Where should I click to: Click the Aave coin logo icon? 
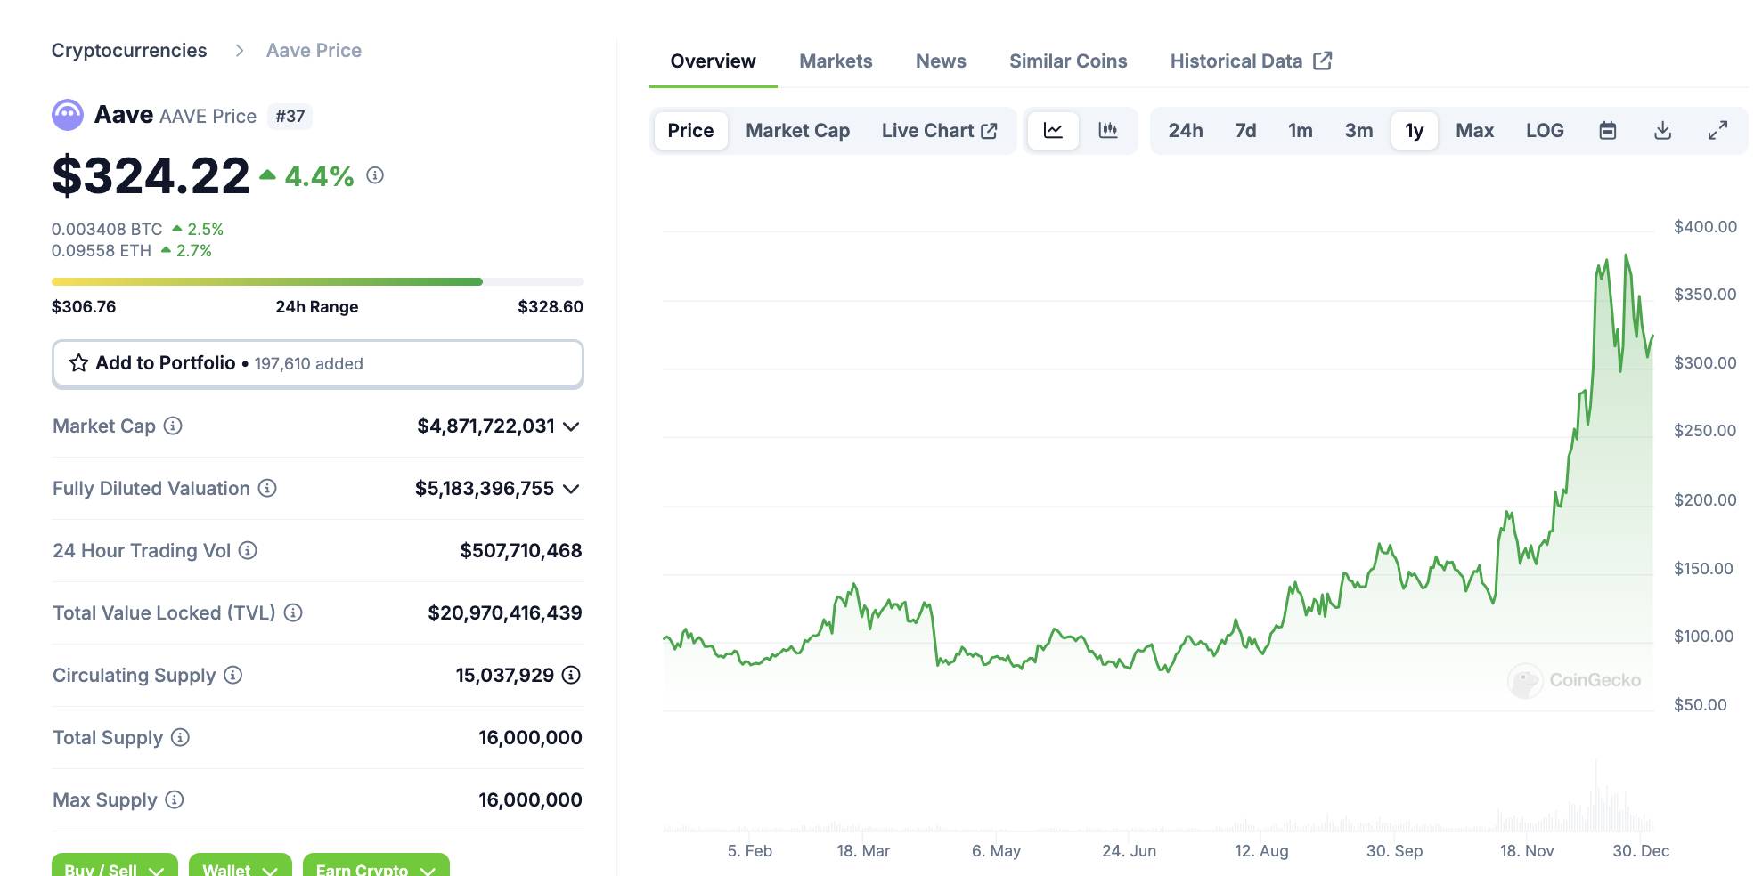68,115
